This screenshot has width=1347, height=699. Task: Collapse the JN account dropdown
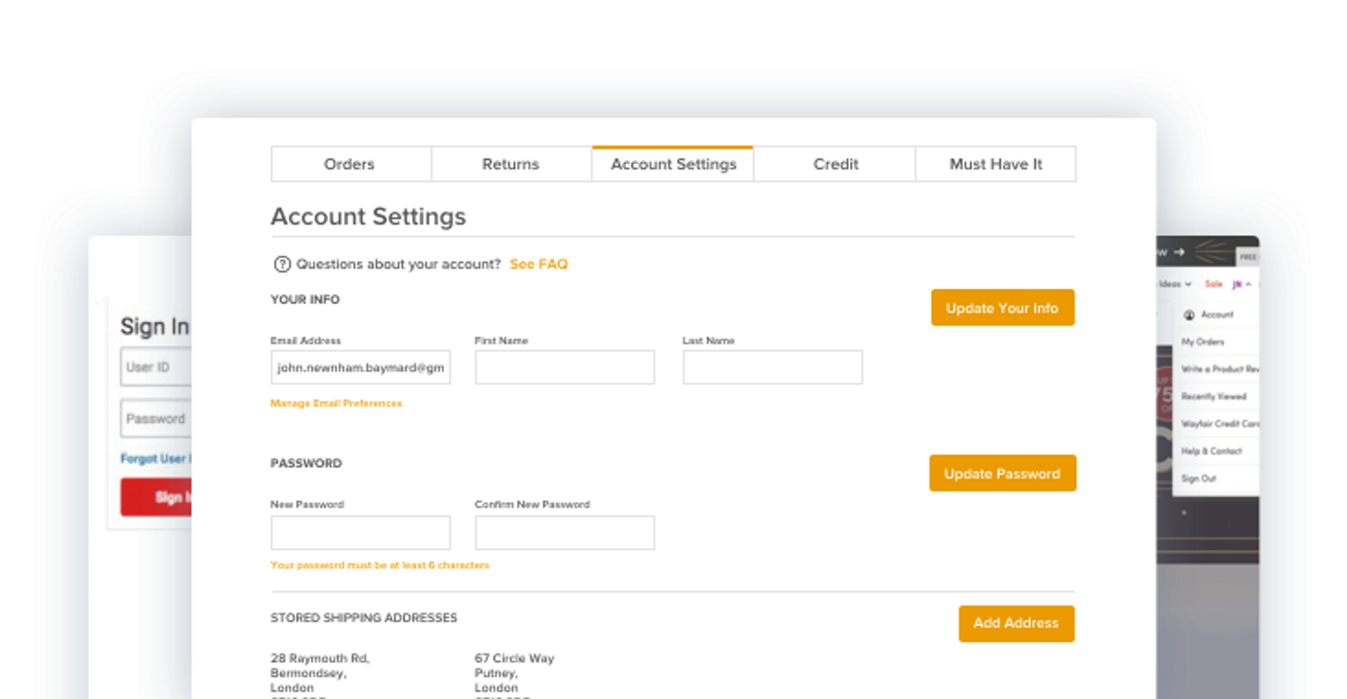[1242, 284]
